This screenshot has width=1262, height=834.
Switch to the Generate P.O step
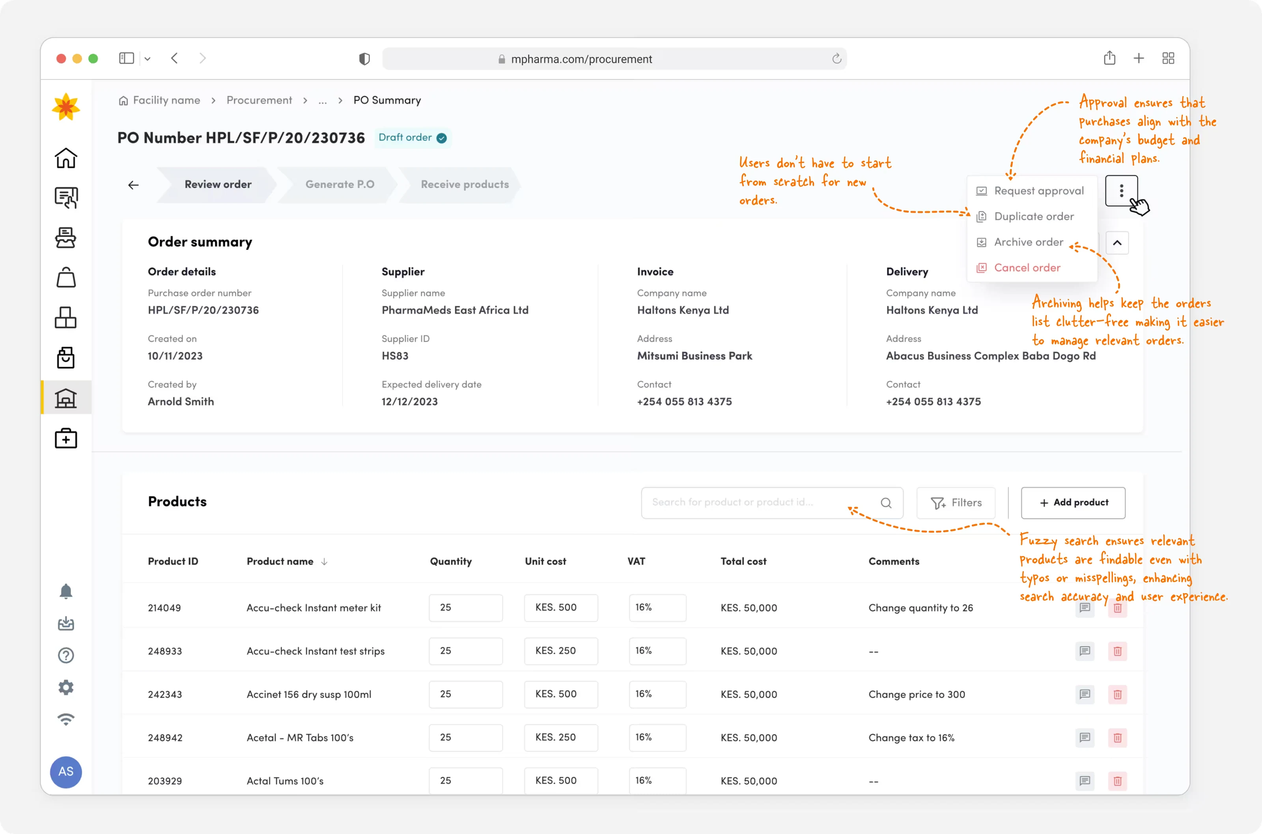click(x=339, y=185)
